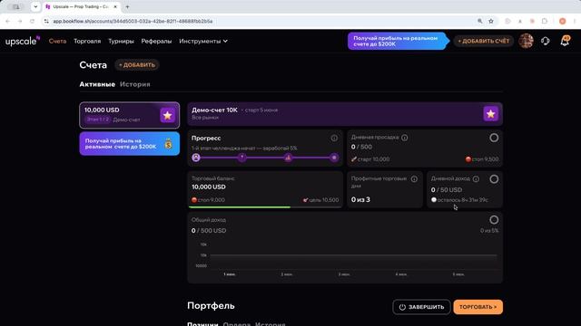Expand the Инструменты dropdown menu
Viewport: 581px width, 326px height.
[x=203, y=41]
